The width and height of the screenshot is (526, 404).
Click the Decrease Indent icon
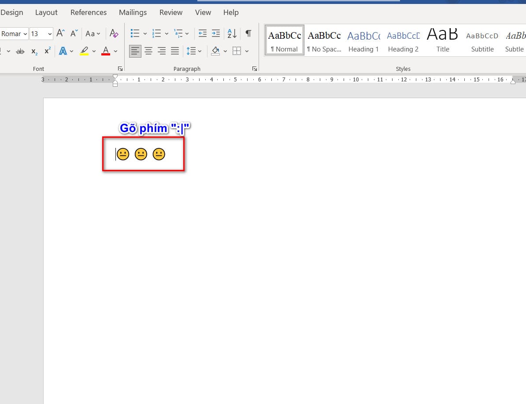203,33
